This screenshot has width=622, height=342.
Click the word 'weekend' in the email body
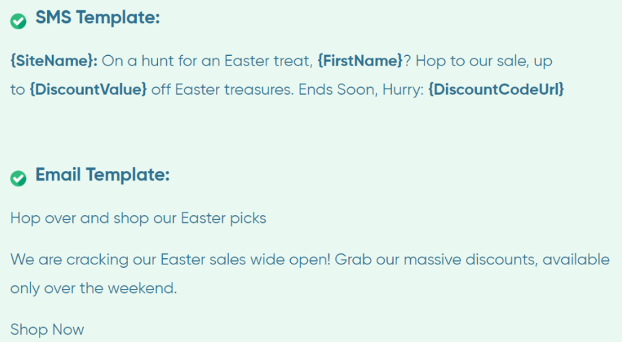140,288
